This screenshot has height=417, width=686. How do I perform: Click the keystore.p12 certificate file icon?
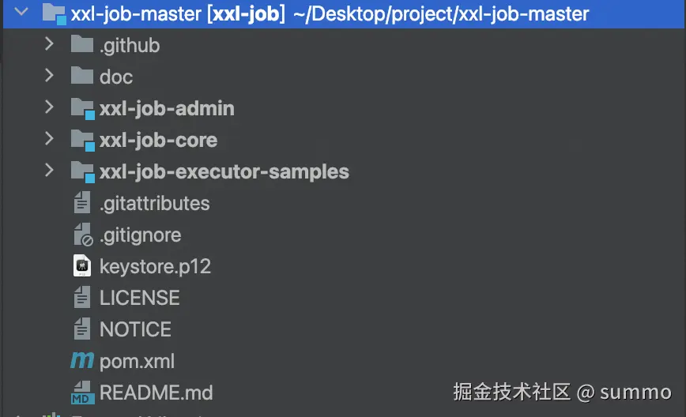coord(82,266)
